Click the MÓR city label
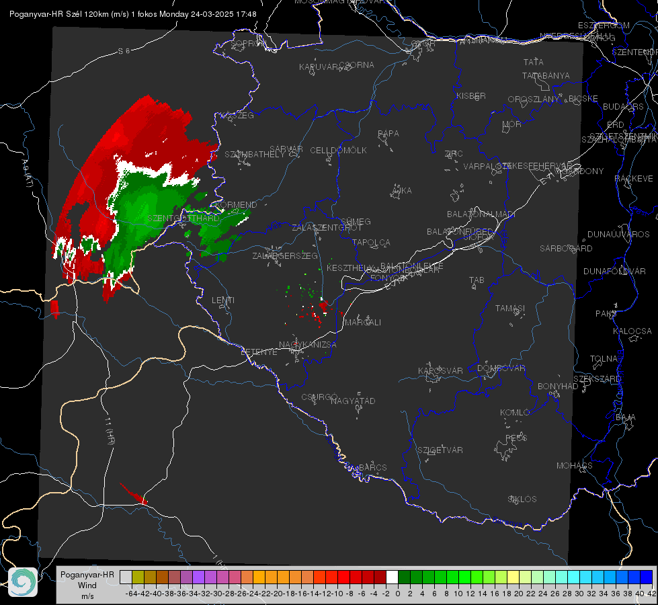Screen dimensions: 658x605 (511, 124)
